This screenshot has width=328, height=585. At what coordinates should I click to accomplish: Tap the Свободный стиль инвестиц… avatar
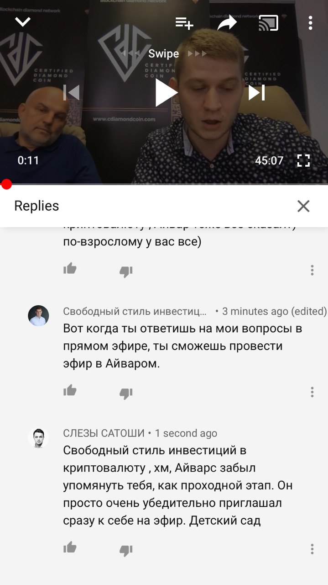click(x=38, y=316)
